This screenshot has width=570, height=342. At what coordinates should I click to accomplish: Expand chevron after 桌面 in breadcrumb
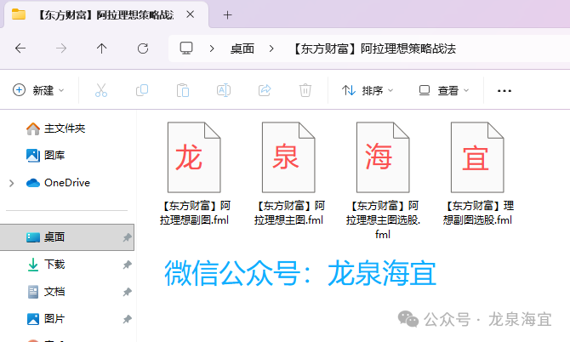point(271,48)
